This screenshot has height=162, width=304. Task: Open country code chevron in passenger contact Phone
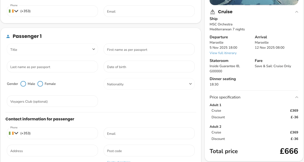[16, 133]
